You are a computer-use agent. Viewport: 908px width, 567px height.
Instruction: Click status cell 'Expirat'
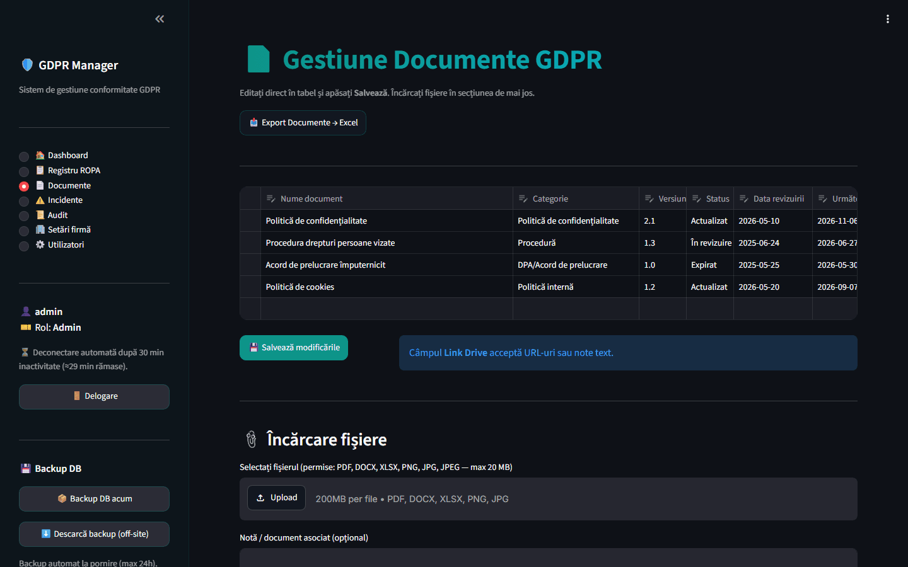click(x=710, y=265)
